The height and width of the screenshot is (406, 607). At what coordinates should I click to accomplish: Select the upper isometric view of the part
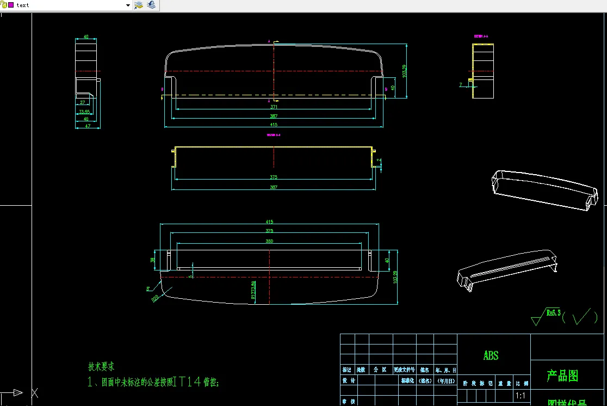pyautogui.click(x=545, y=190)
